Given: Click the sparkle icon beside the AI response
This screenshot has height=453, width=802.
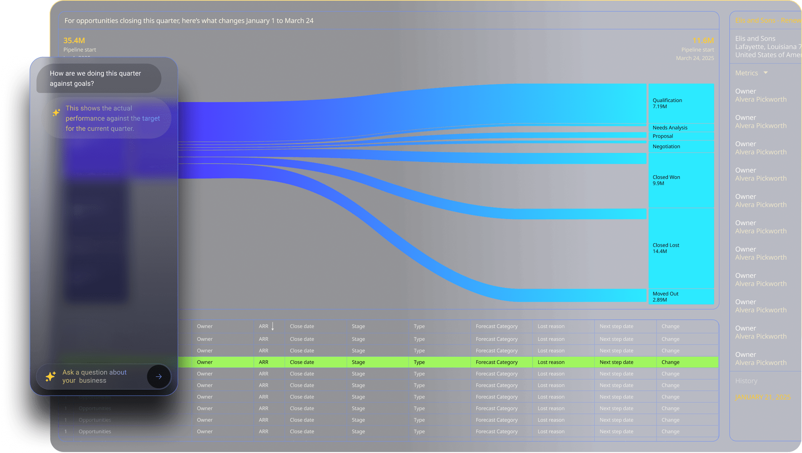Looking at the screenshot, I should click(56, 113).
